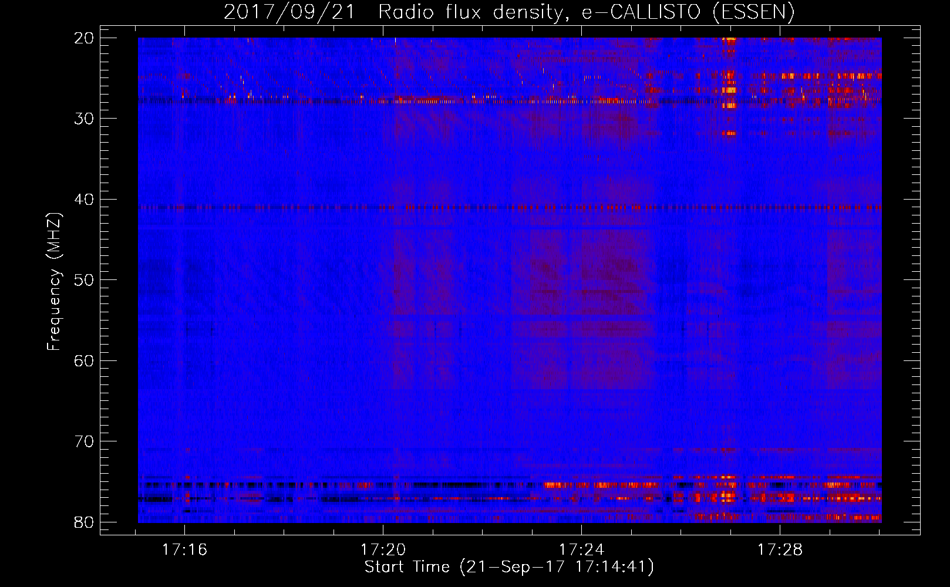
Task: Click the 17:20 time tick label
Action: (x=383, y=550)
